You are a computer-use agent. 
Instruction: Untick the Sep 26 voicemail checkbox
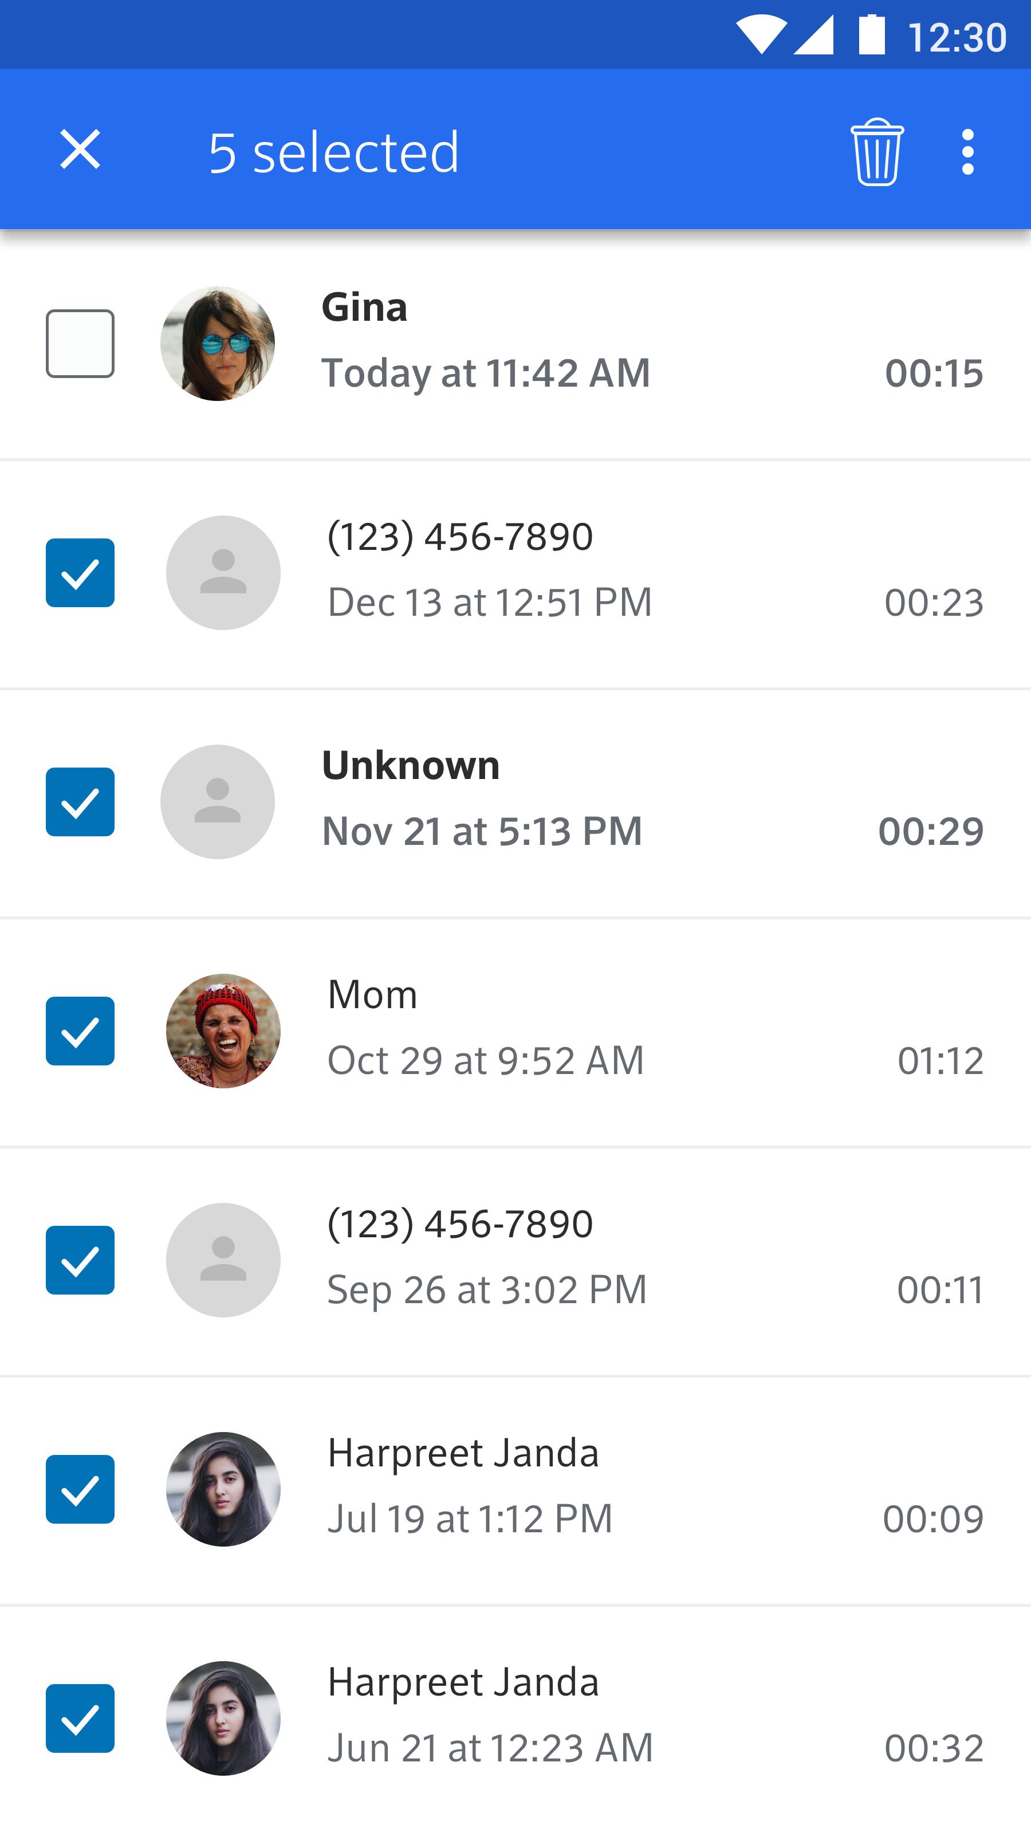pyautogui.click(x=80, y=1260)
